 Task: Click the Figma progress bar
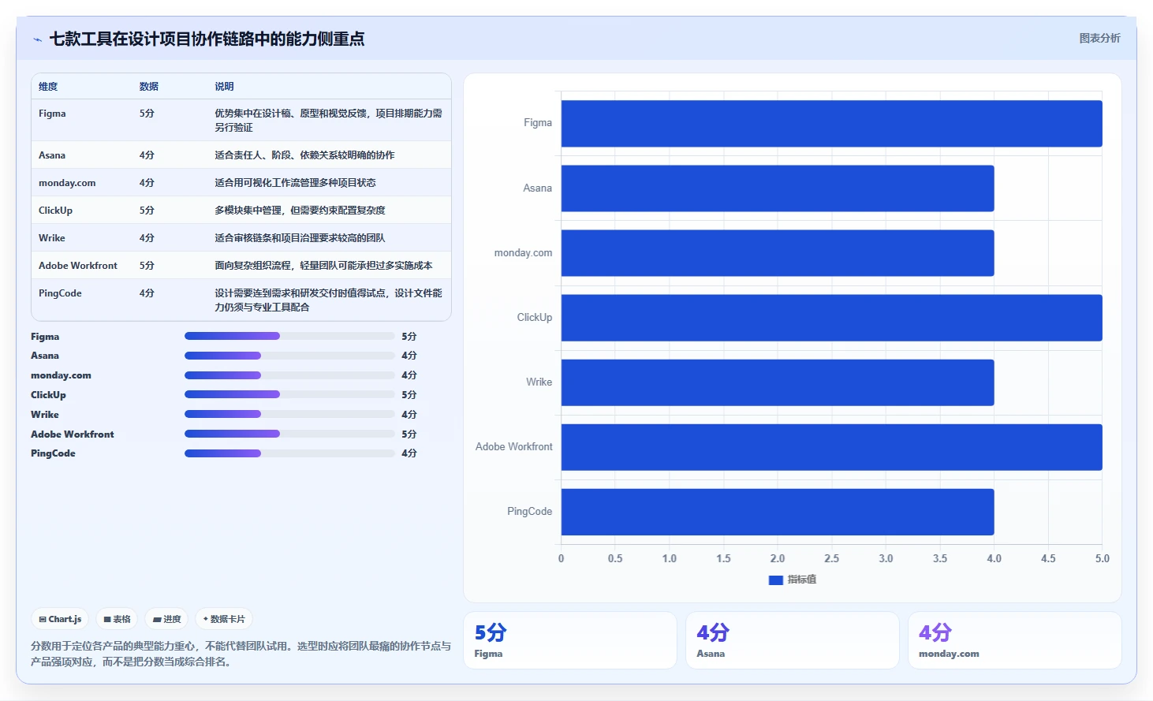click(x=289, y=336)
